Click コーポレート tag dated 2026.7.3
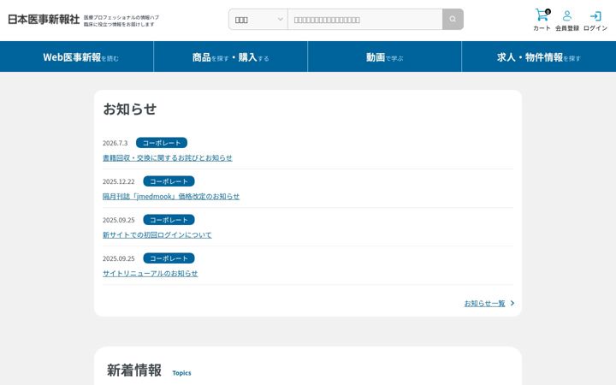Screen dimensions: 616x385 pos(162,143)
